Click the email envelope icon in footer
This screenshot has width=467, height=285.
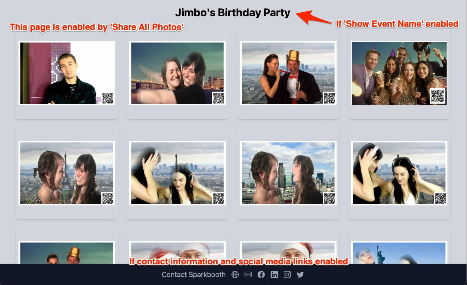tap(248, 275)
